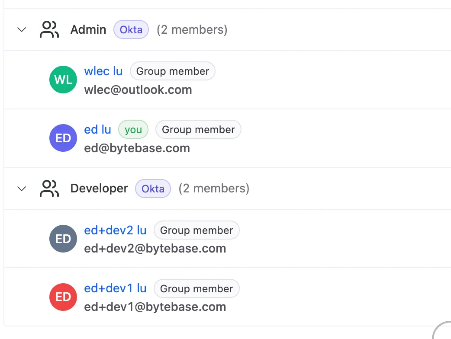Open ed+dev1 lu's profile

point(115,288)
